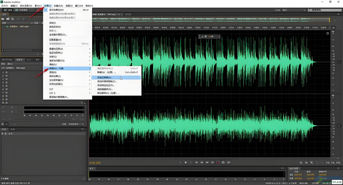Choose Adaptive Noise Reduction (A)... in submenu
The image size is (343, 185).
coord(117,77)
